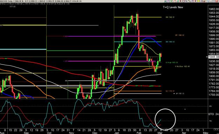Click the 1971.60 value near top-left of chart

(x=12, y=6)
